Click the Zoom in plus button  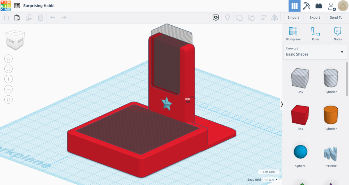[x=8, y=79]
